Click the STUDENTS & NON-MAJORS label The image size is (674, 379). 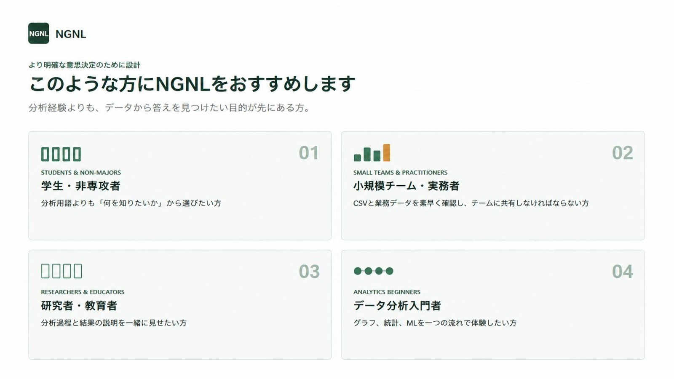(81, 173)
